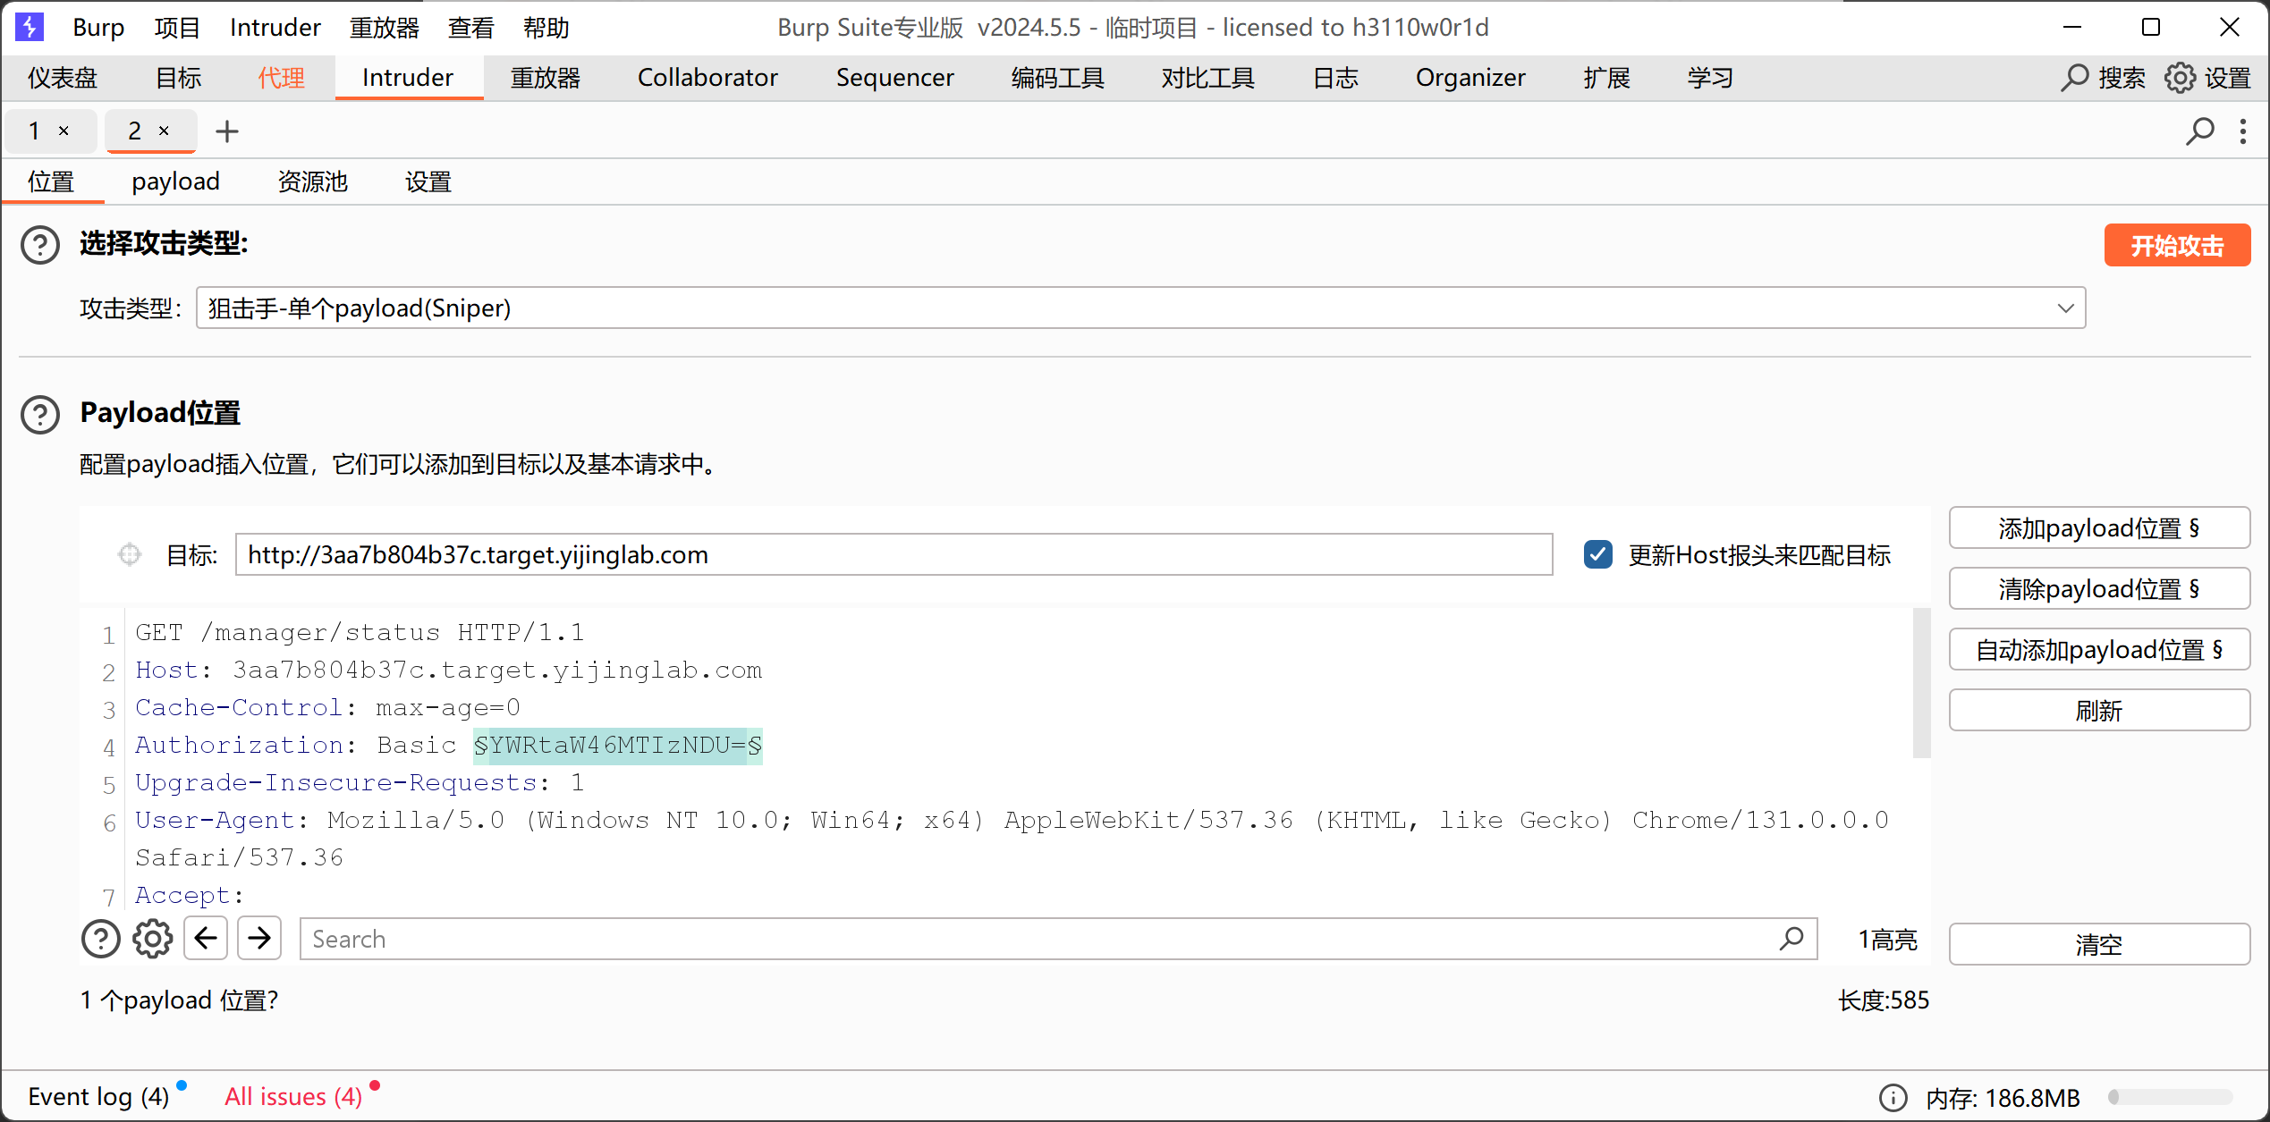Open the settings gear icon in the top bar

pos(2180,78)
